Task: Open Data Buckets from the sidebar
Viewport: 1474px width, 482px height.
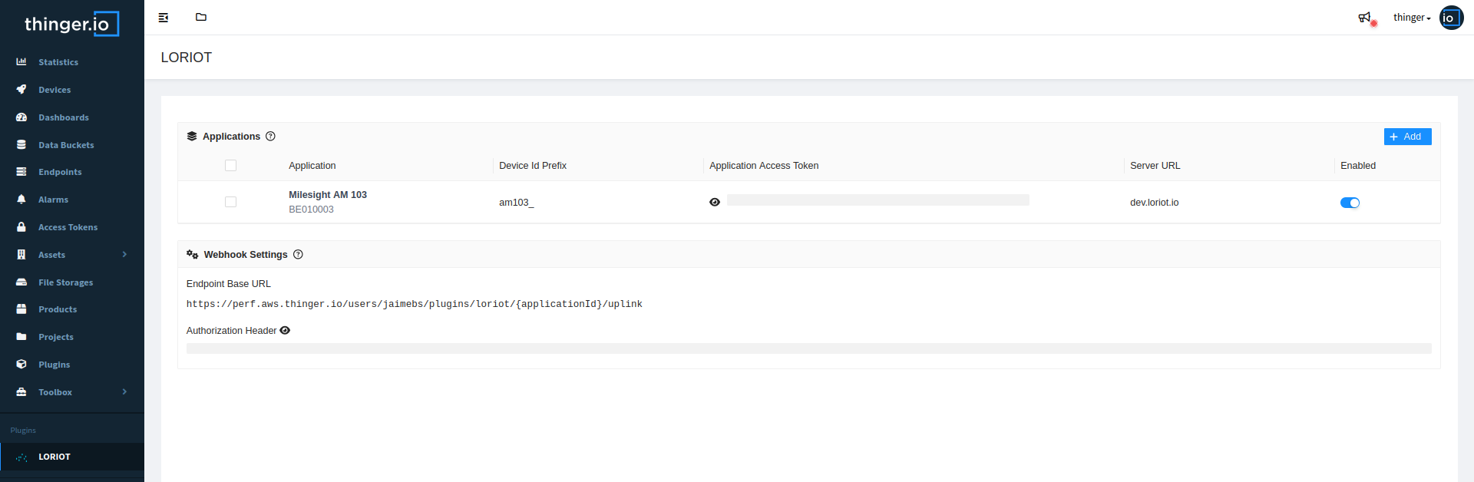Action: click(x=66, y=145)
